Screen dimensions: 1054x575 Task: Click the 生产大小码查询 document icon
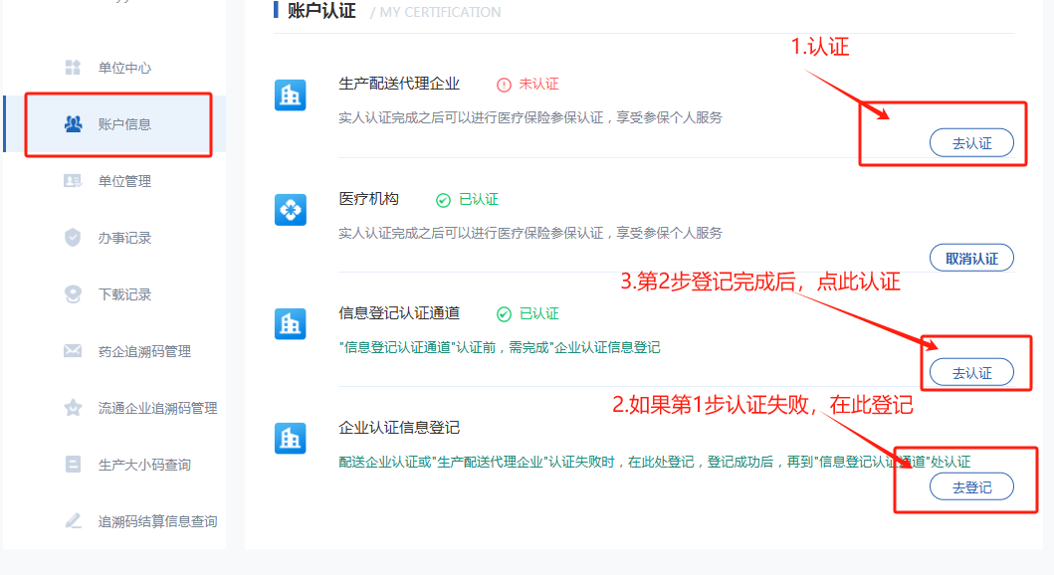tap(73, 465)
